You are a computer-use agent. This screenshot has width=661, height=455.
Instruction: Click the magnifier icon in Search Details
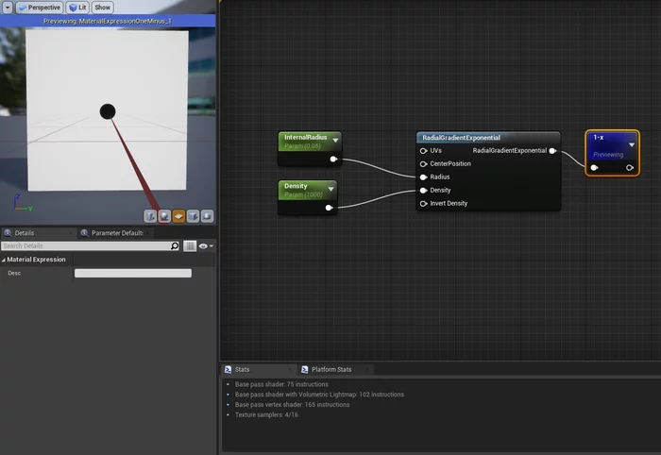[175, 245]
